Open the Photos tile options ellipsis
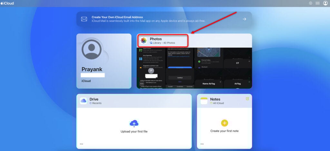The height and width of the screenshot is (151, 330). (142, 84)
